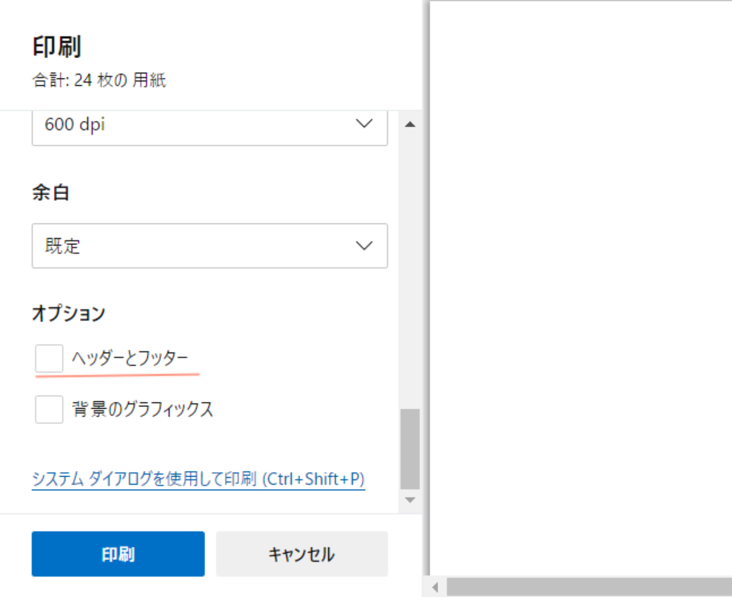This screenshot has height=597, width=732.
Task: Click the blank print preview page
Action: [580, 288]
